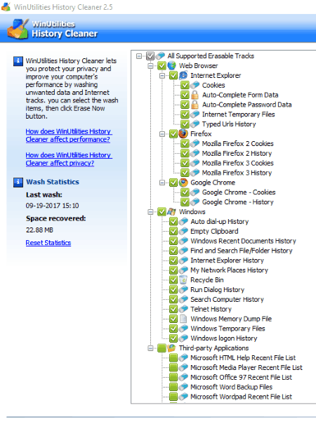
Task: Click the Firefox browser icon
Action: (183, 133)
